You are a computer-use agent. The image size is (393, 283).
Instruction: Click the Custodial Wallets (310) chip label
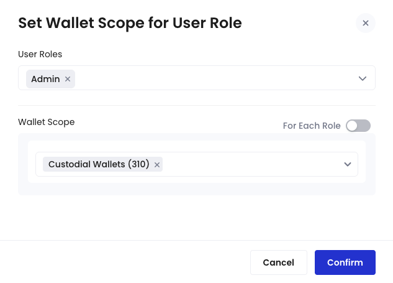(x=99, y=165)
